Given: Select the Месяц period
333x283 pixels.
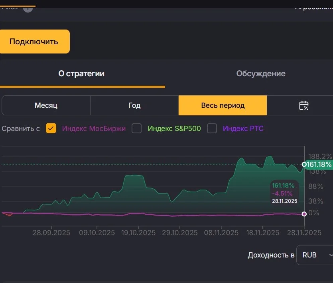Looking at the screenshot, I should coord(46,105).
